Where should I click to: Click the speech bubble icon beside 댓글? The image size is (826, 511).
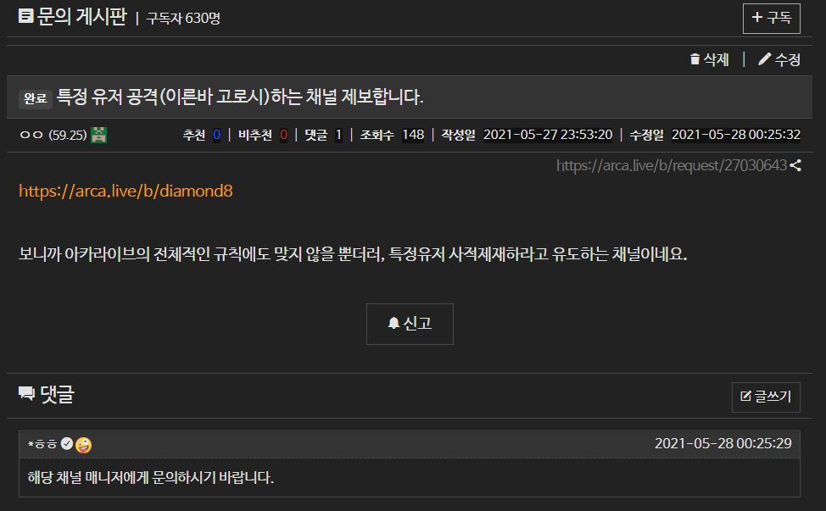(x=26, y=393)
